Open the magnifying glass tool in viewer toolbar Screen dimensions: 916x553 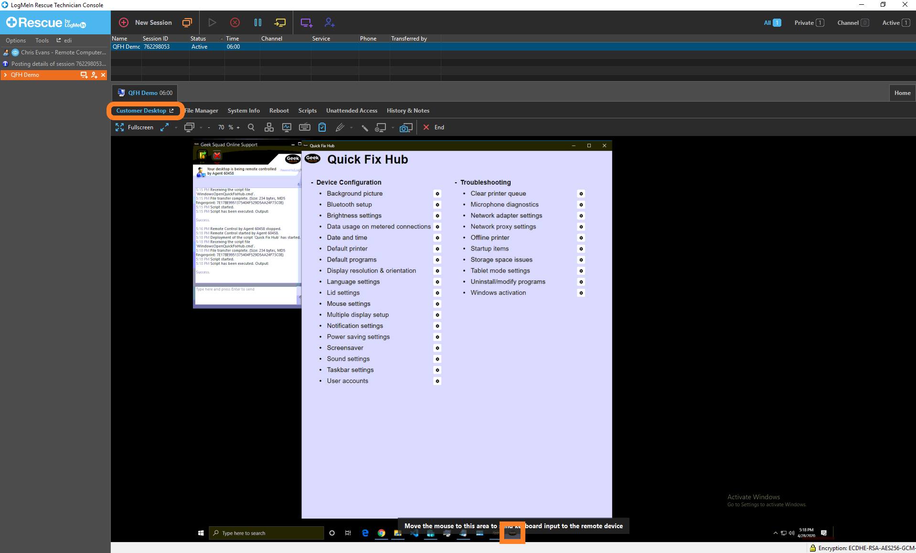click(251, 127)
